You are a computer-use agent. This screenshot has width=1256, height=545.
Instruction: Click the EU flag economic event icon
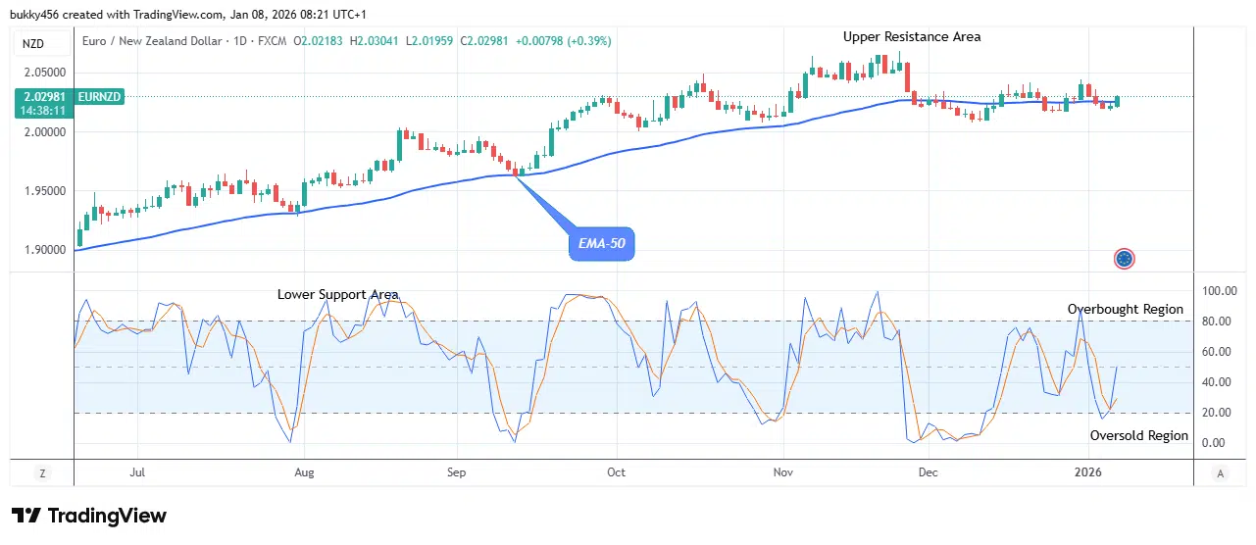[x=1125, y=259]
